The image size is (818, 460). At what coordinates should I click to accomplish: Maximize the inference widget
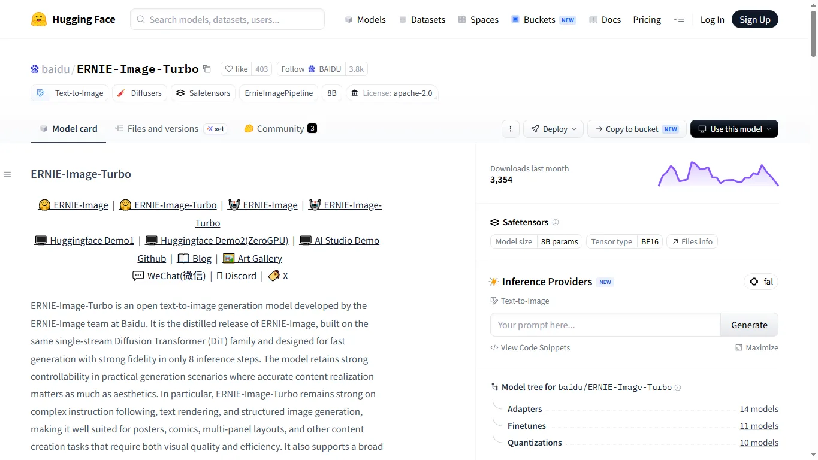(757, 347)
